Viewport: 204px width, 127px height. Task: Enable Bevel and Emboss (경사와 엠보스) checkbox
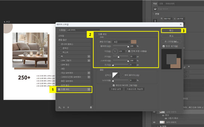(x=59, y=44)
